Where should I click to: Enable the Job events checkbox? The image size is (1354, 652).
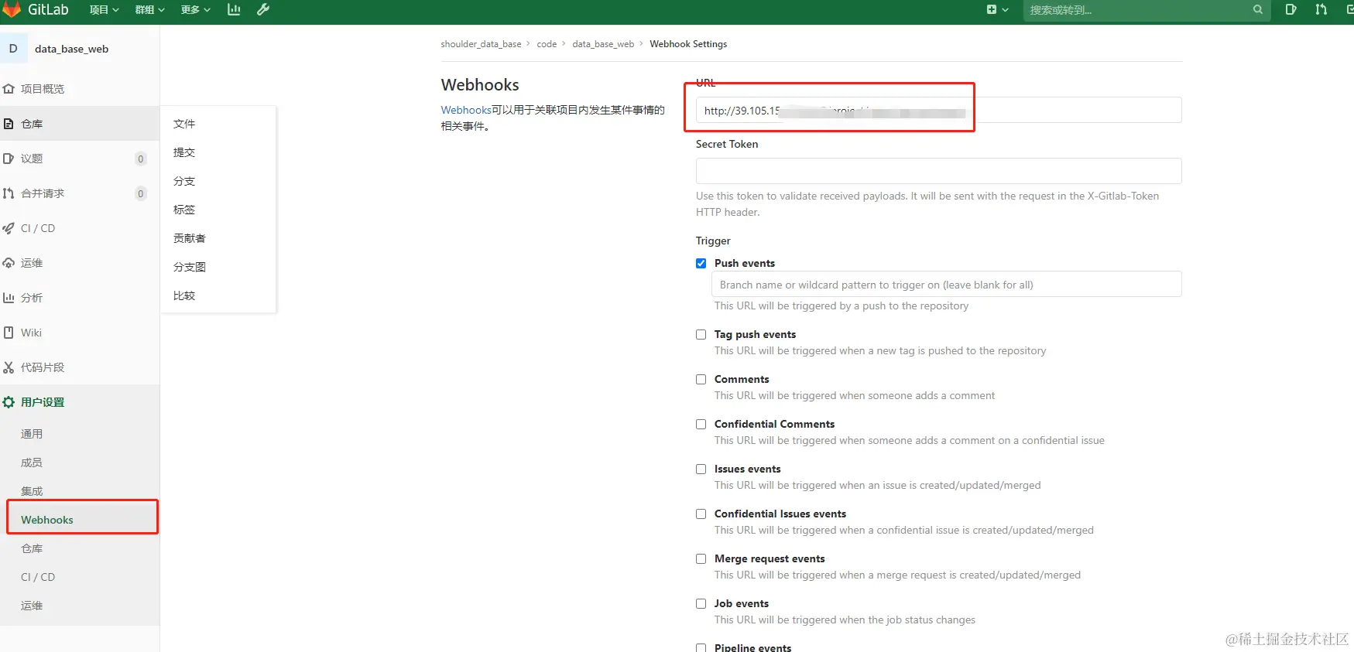701,603
